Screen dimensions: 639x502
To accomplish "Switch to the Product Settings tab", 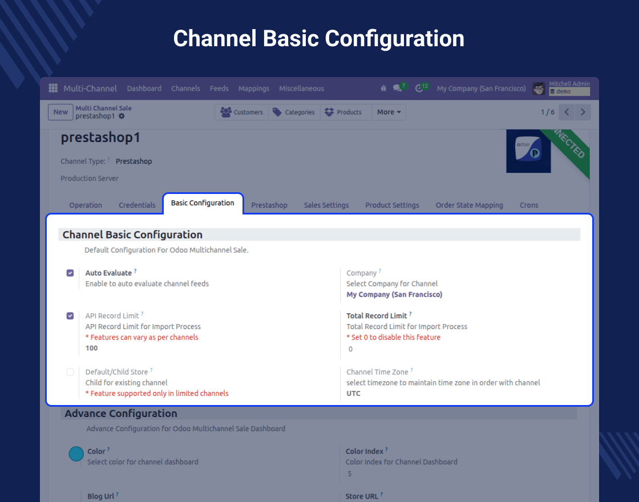I will pos(392,205).
